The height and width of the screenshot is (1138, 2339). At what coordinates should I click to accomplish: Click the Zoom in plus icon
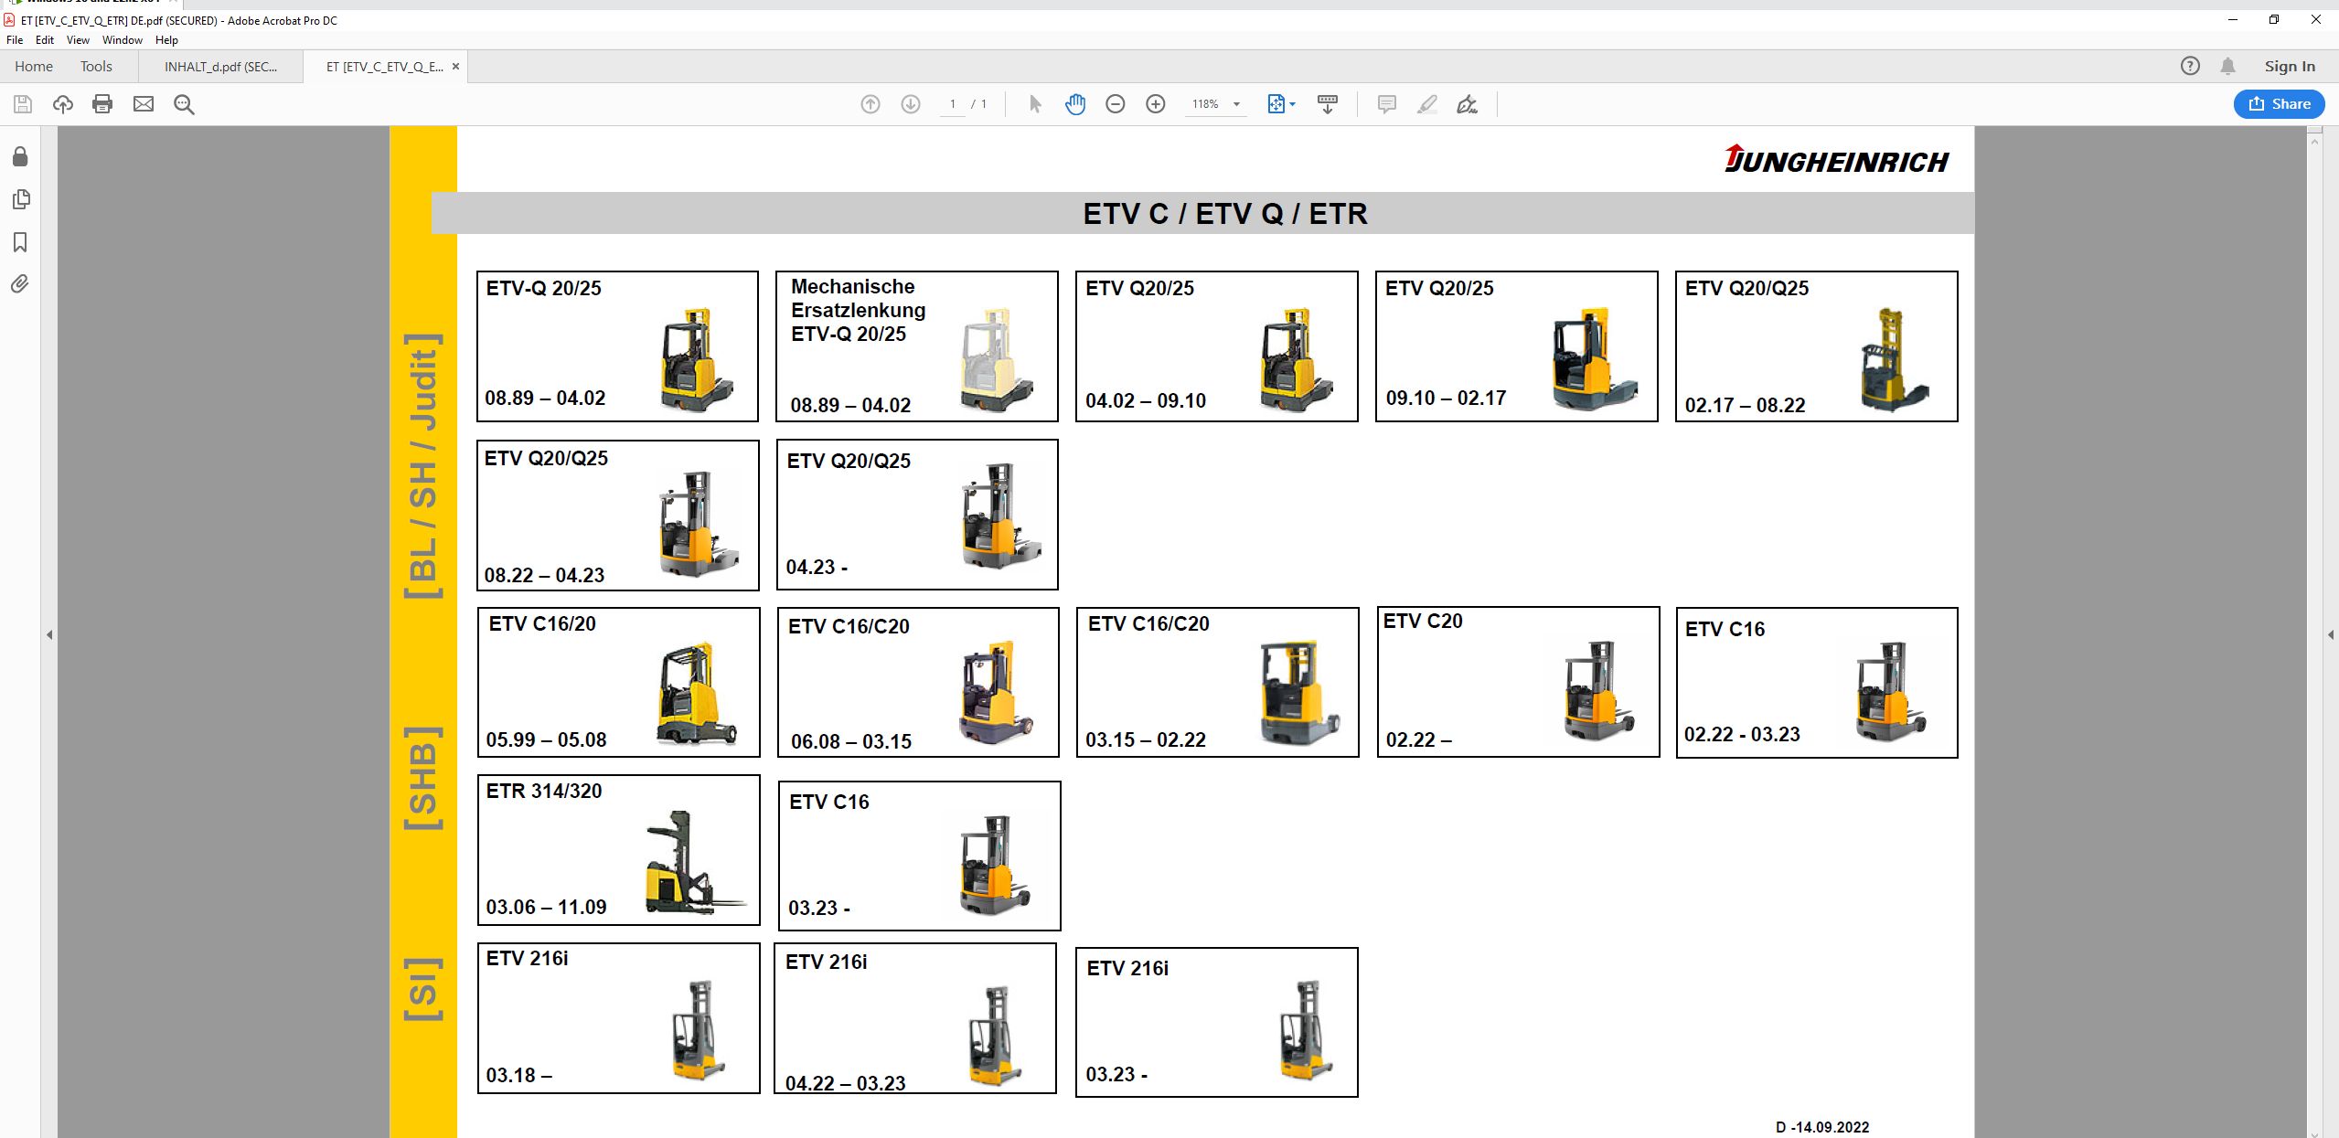tap(1156, 104)
